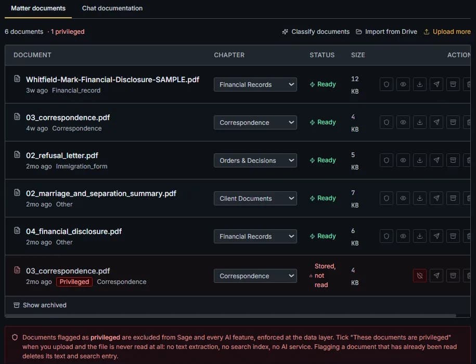Viewport: 476px width, 364px height.
Task: View 02_refusal_letter.pdf using its eye icon
Action: coord(403,160)
